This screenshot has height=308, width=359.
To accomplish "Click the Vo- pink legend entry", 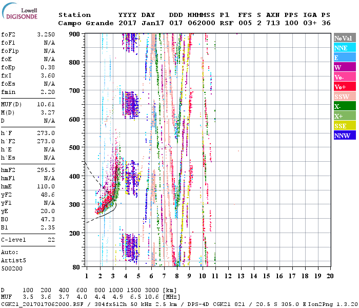I will click(x=344, y=77).
